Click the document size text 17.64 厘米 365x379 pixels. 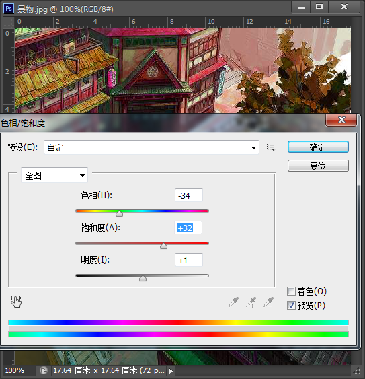[x=109, y=370]
